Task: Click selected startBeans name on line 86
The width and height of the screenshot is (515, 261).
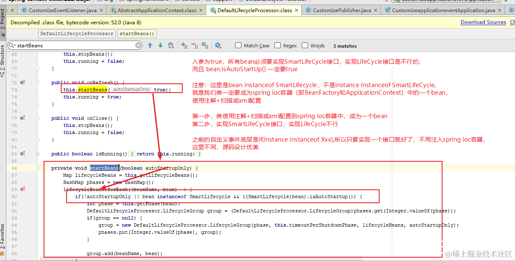Action: coord(104,168)
